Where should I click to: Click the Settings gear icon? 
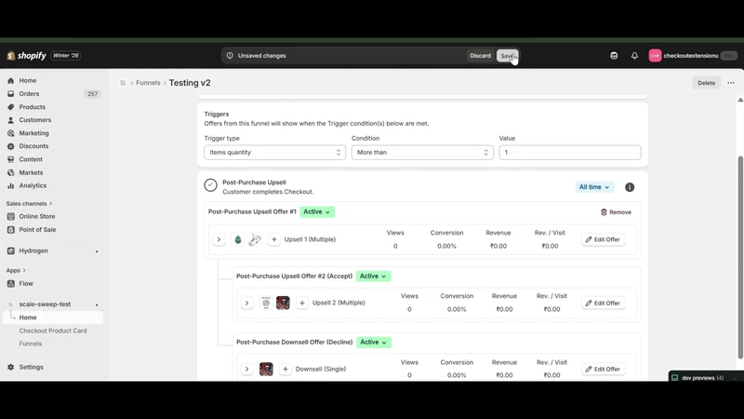click(x=11, y=367)
